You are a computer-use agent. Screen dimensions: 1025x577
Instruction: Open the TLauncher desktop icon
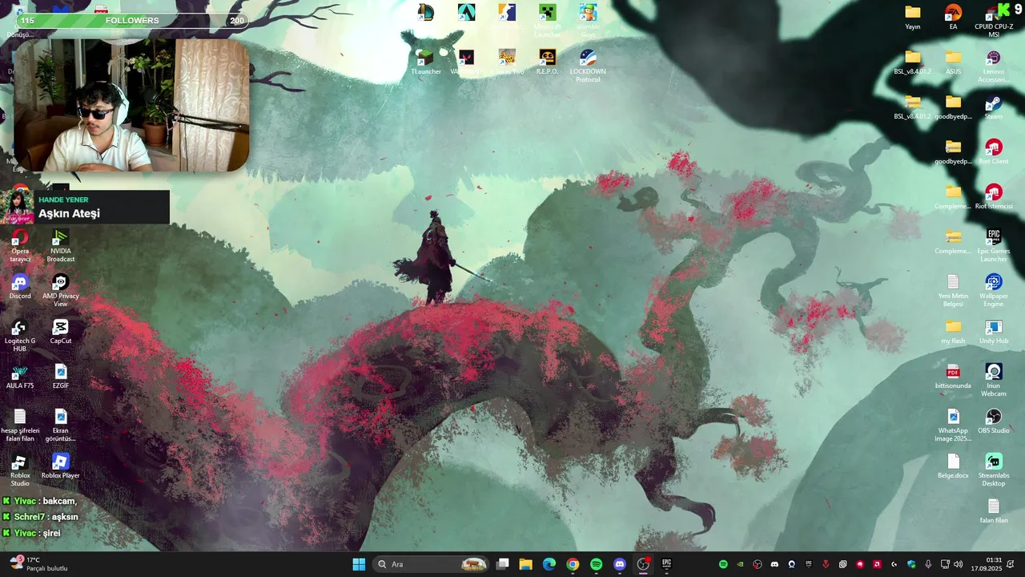pyautogui.click(x=426, y=62)
